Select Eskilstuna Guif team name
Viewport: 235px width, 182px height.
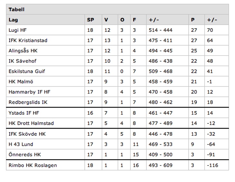click(27, 71)
